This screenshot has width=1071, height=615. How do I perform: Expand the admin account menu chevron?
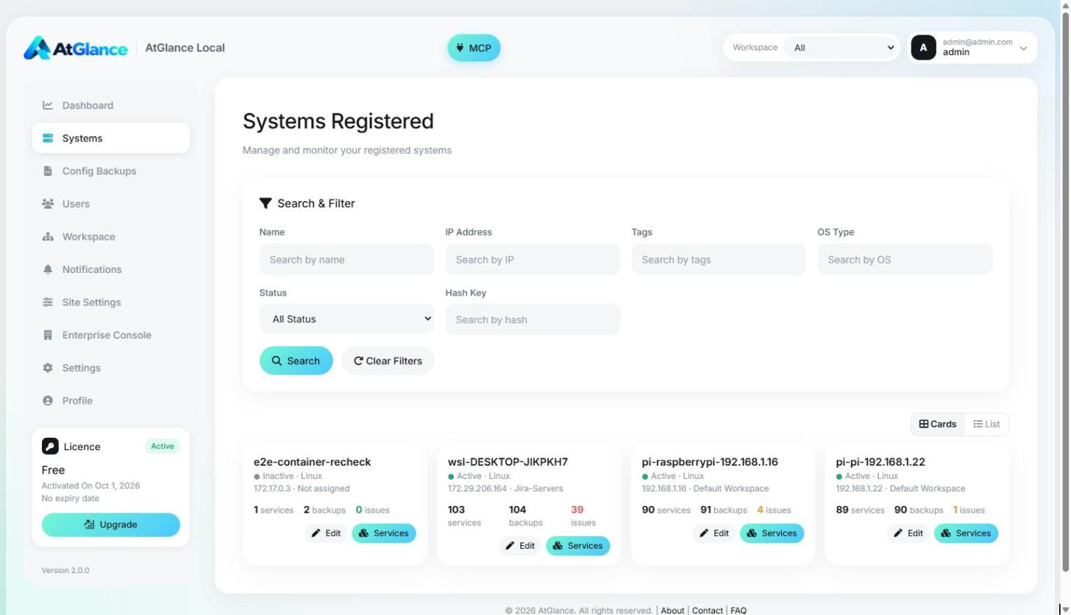tap(1023, 49)
